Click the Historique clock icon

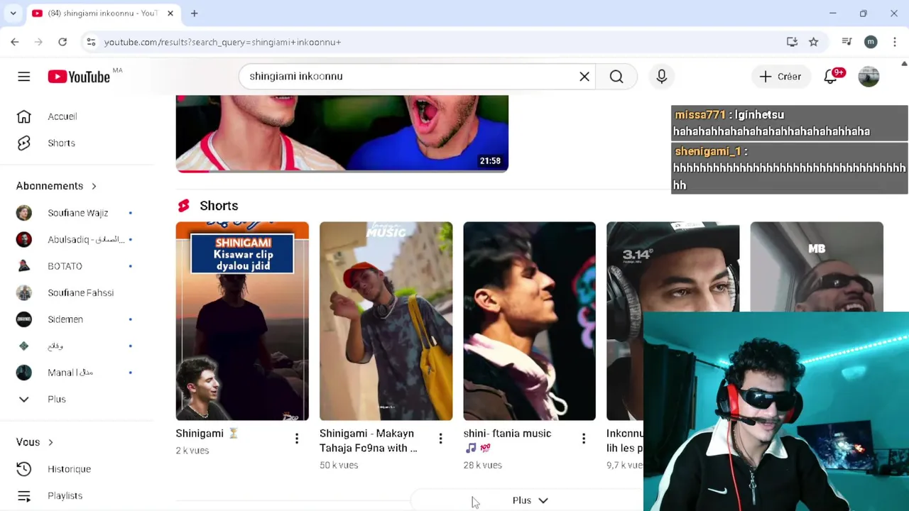click(x=23, y=469)
